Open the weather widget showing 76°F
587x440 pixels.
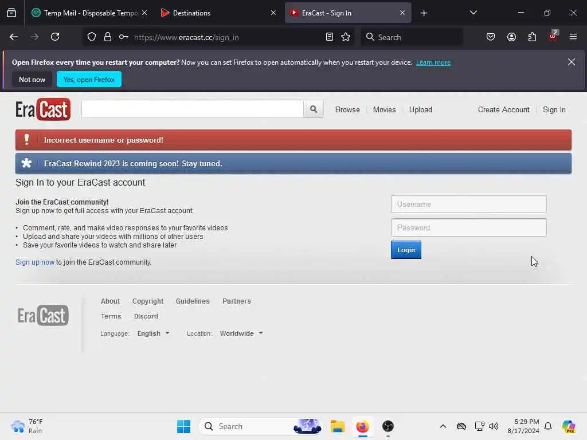point(26,426)
